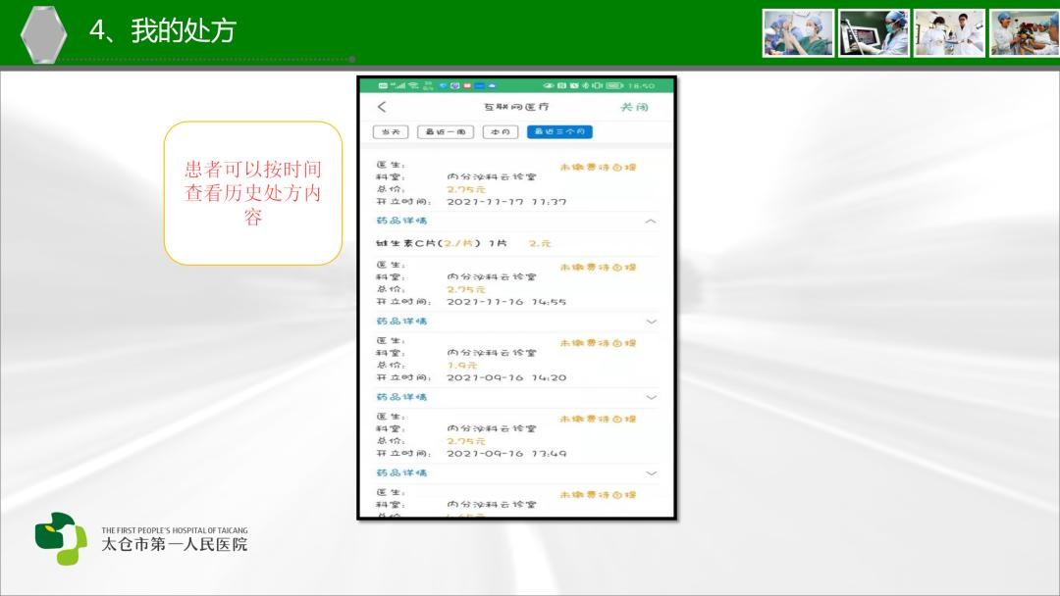Tap the battery icon in phone status bar
Image resolution: width=1060 pixels, height=596 pixels.
615,86
